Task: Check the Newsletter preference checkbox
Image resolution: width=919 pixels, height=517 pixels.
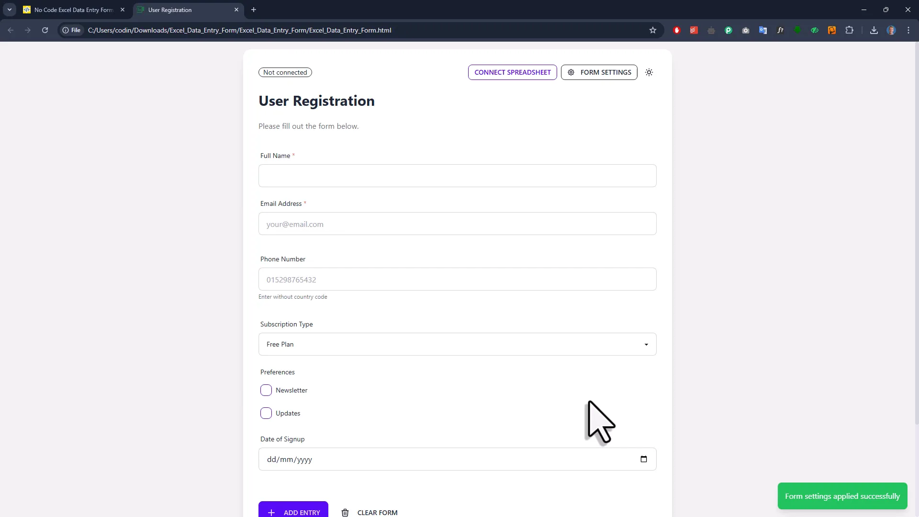Action: 266,390
